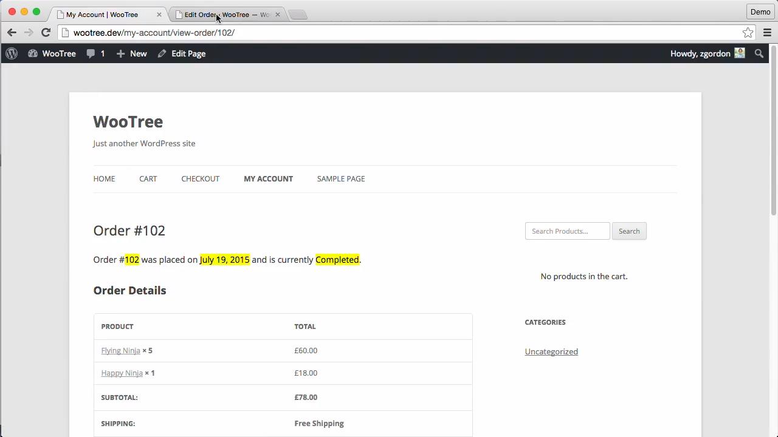
Task: Click the Demo profile button
Action: pos(760,12)
